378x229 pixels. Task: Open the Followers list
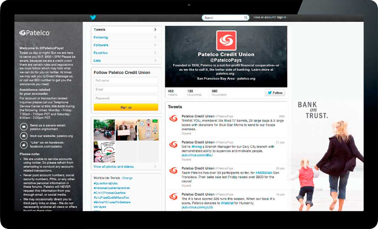[126, 45]
